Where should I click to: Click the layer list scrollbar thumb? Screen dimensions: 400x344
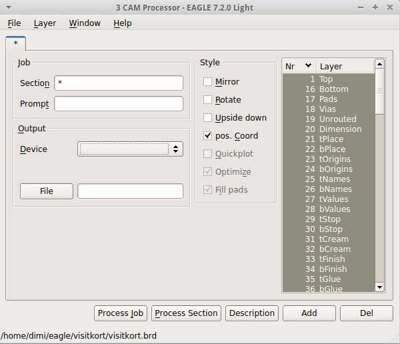click(379, 91)
